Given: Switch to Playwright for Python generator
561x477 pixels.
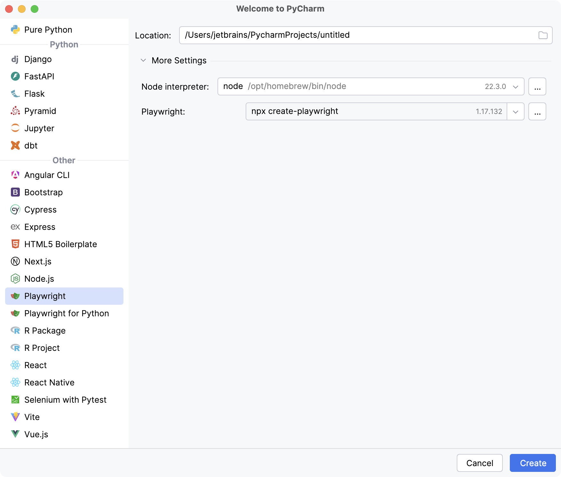Looking at the screenshot, I should tap(67, 313).
